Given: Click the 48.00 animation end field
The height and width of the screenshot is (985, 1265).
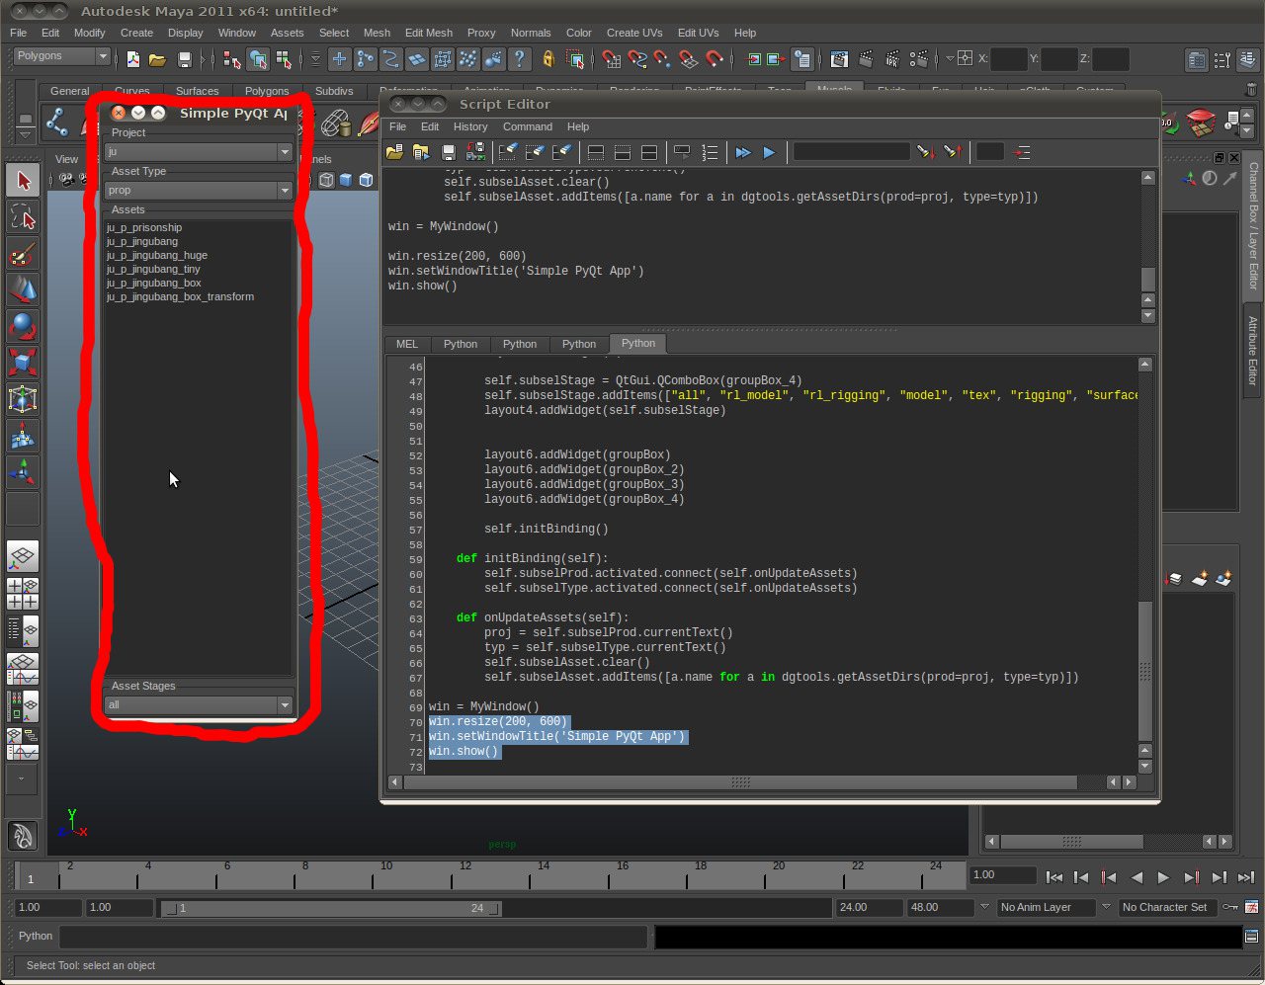Looking at the screenshot, I should click(940, 907).
